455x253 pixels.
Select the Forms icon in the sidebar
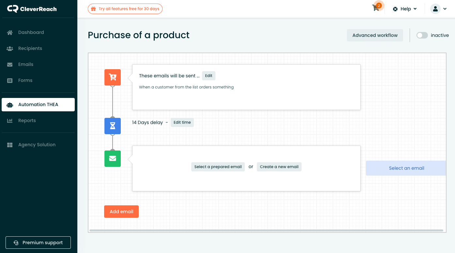pos(10,80)
